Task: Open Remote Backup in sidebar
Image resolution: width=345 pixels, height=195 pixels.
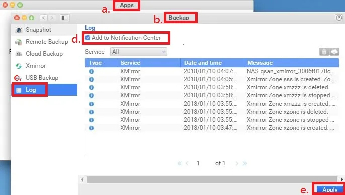Action: click(44, 42)
